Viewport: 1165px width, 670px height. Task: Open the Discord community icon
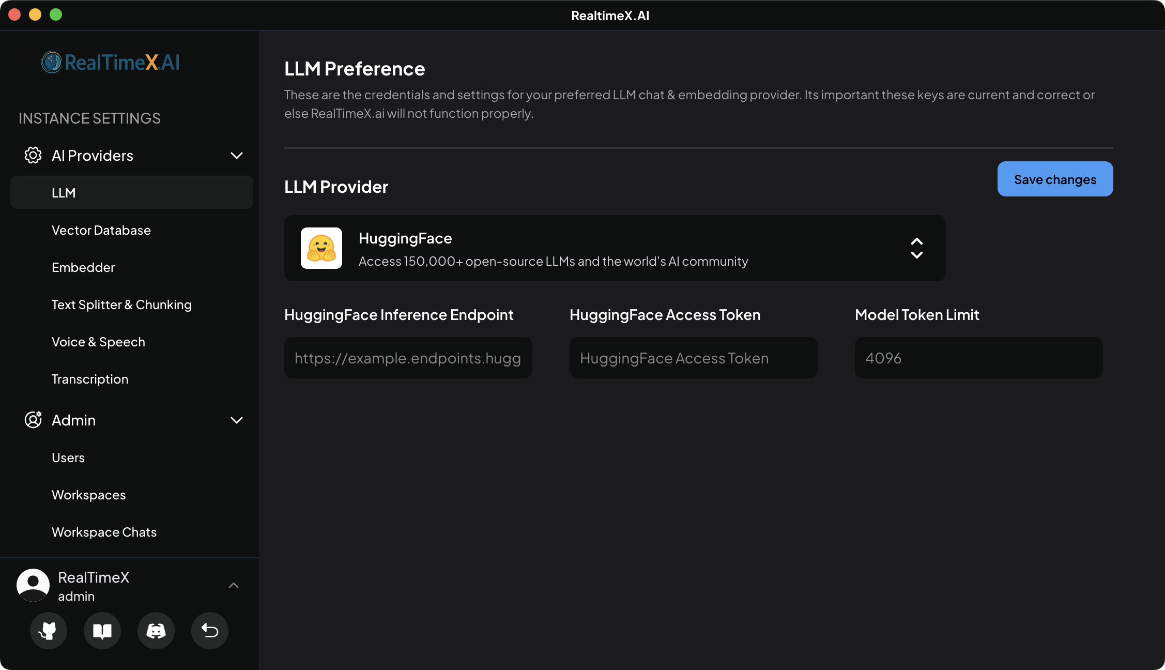click(x=156, y=631)
